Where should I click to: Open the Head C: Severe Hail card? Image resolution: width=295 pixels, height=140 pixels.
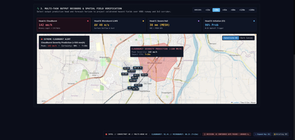(x=175, y=24)
